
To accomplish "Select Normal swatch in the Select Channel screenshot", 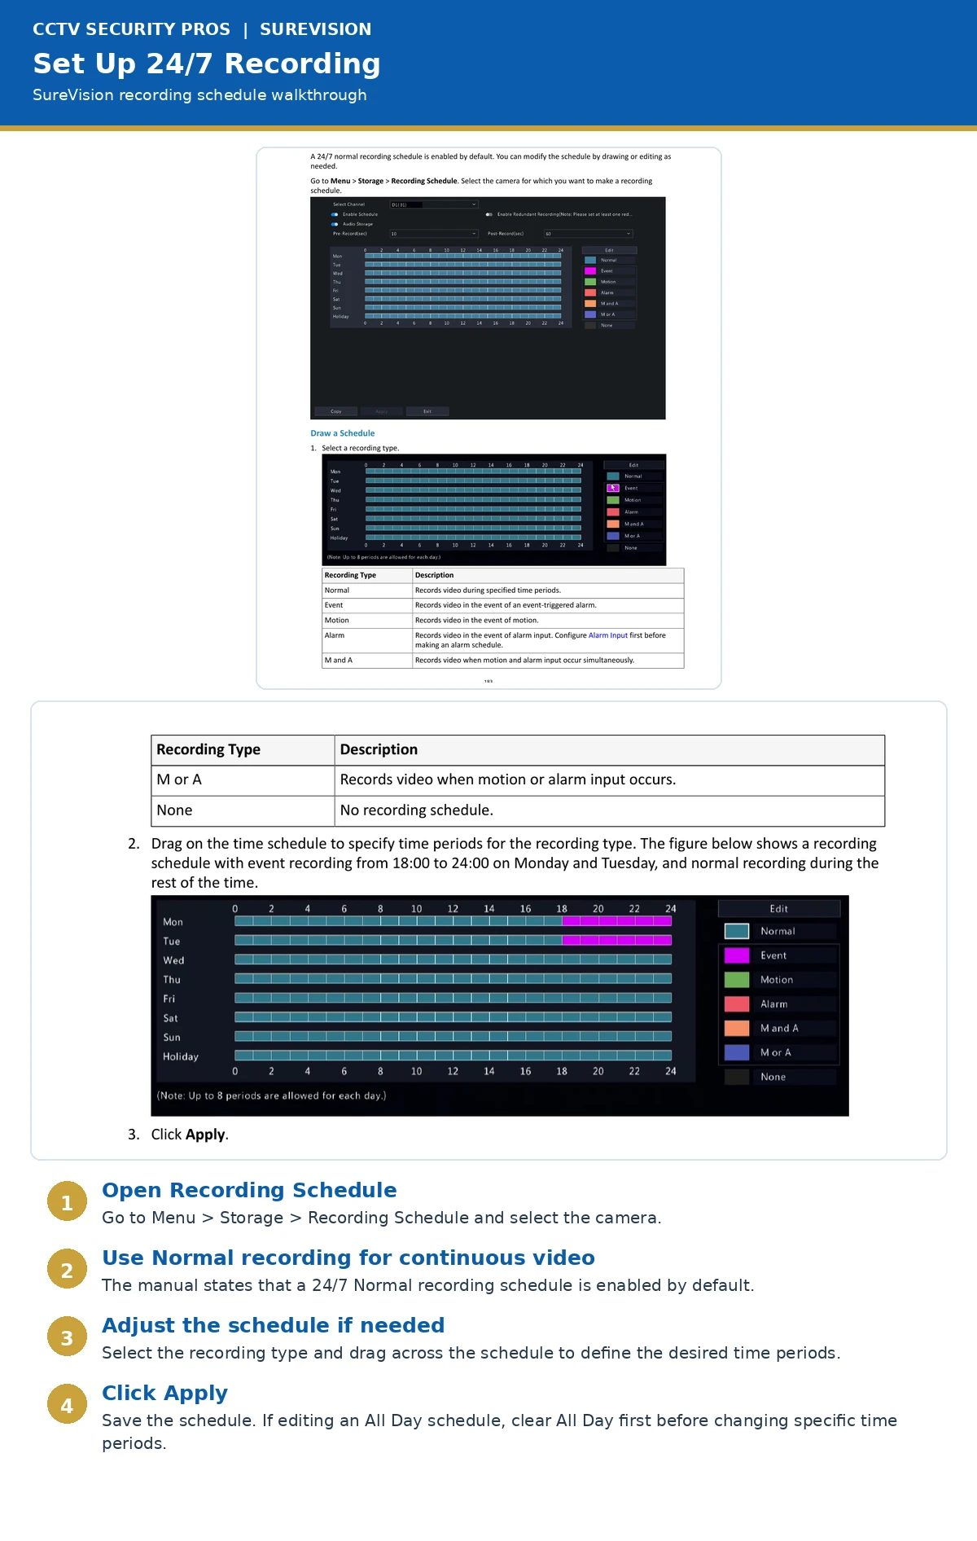I will click(x=590, y=260).
